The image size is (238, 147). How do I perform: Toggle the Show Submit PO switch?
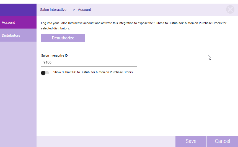click(45, 73)
